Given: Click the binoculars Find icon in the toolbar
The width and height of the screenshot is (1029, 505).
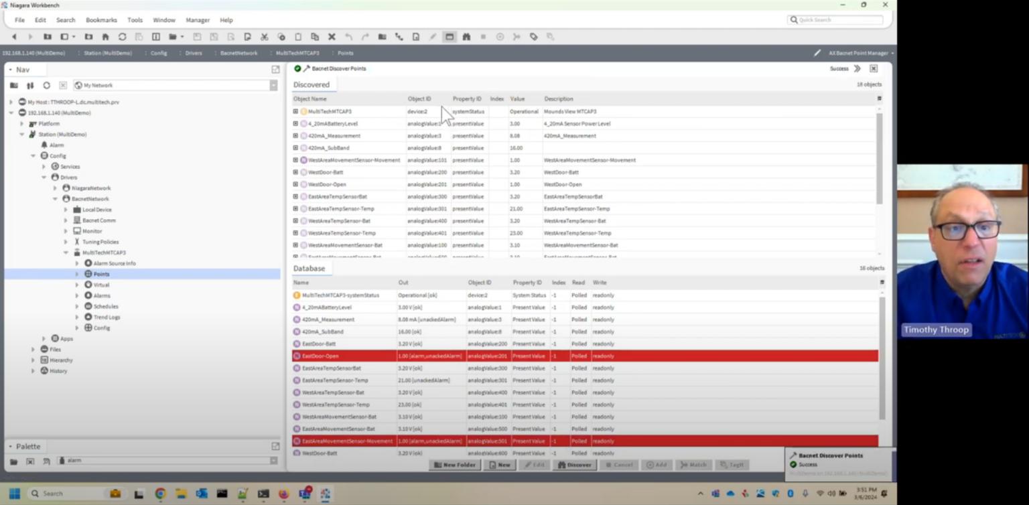Looking at the screenshot, I should (x=466, y=37).
